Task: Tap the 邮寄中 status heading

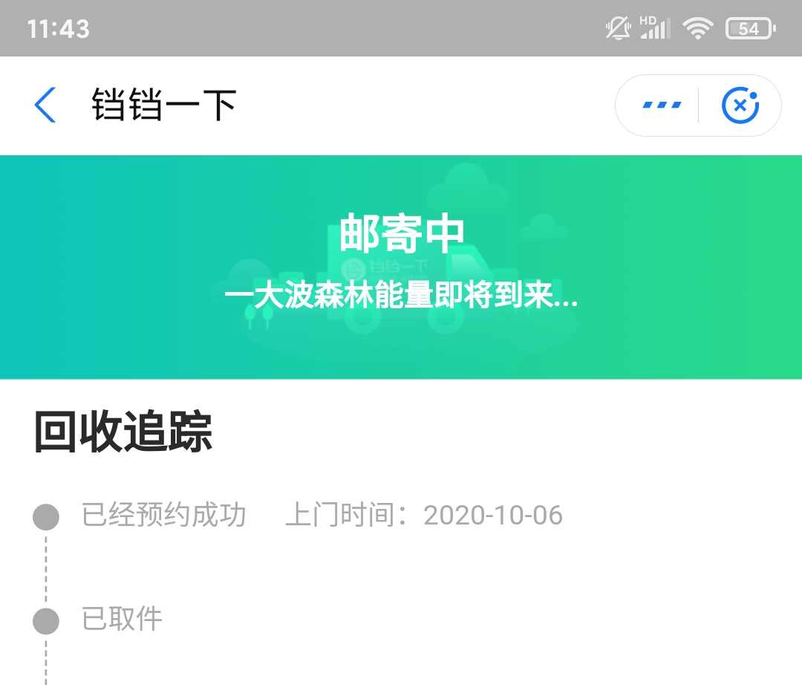Action: pyautogui.click(x=402, y=233)
